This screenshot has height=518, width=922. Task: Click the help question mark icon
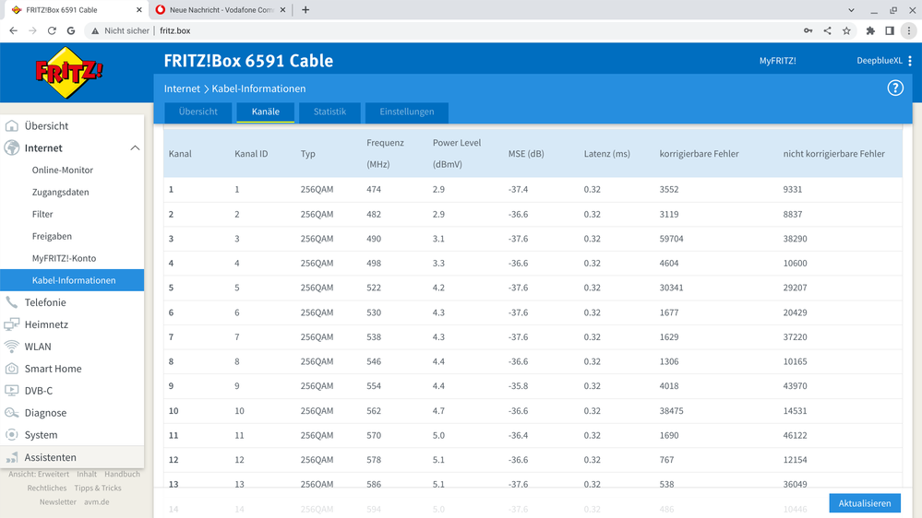pos(894,88)
